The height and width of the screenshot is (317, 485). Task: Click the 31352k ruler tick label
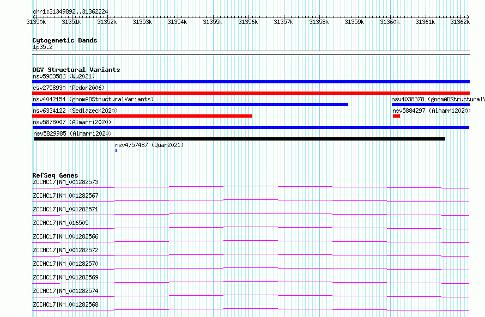coord(107,22)
